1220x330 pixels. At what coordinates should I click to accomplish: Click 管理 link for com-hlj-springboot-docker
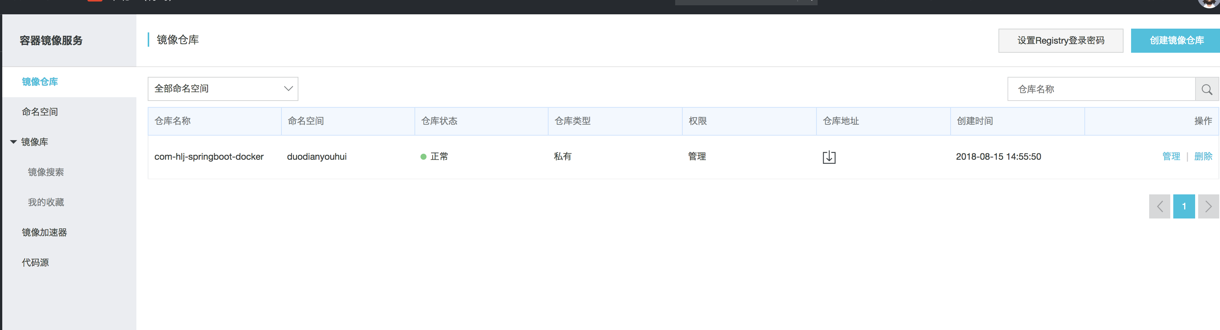point(1171,157)
